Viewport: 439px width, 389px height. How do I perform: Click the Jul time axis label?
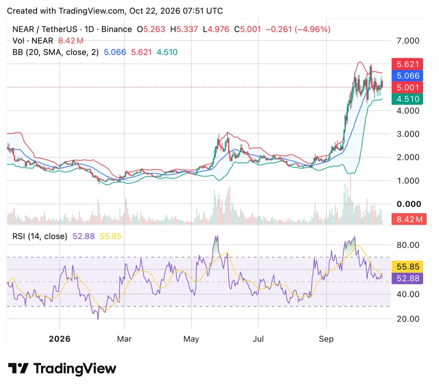coord(258,339)
